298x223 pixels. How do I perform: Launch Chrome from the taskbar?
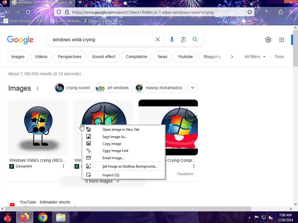coord(43,217)
